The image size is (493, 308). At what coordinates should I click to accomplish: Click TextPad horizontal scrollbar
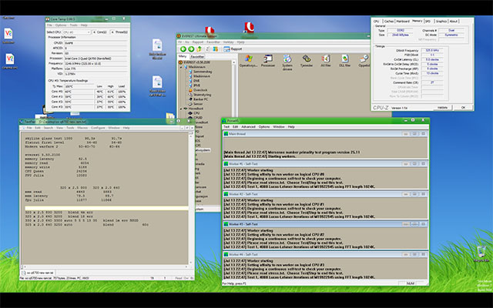point(105,267)
